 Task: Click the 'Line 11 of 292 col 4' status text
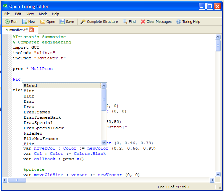pyautogui.click(x=174, y=187)
